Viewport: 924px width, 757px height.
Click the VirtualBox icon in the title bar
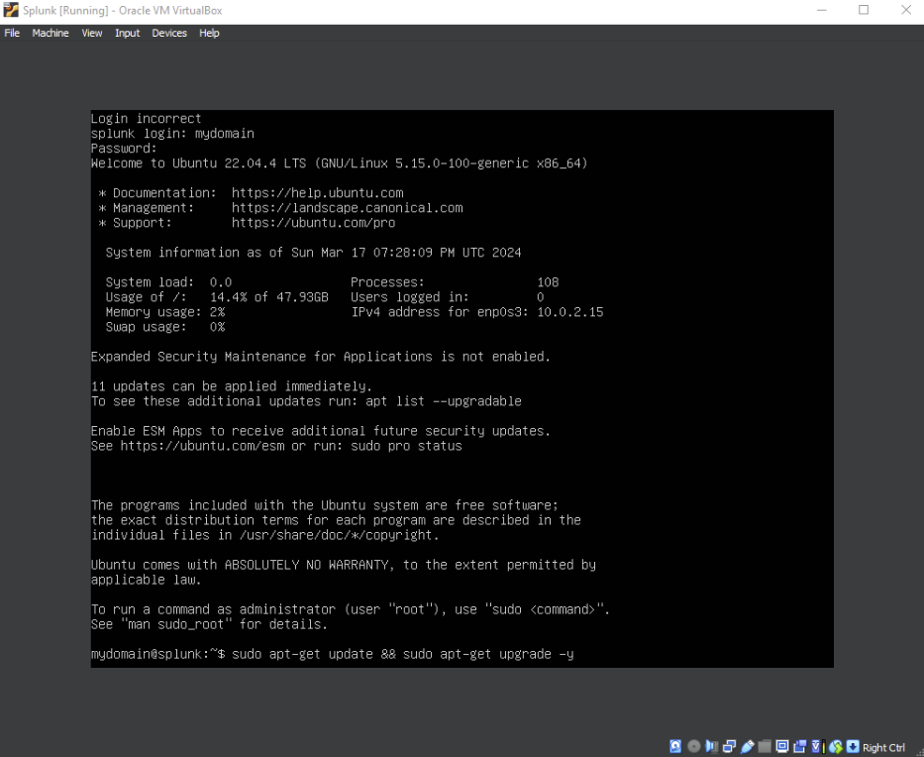pos(10,11)
